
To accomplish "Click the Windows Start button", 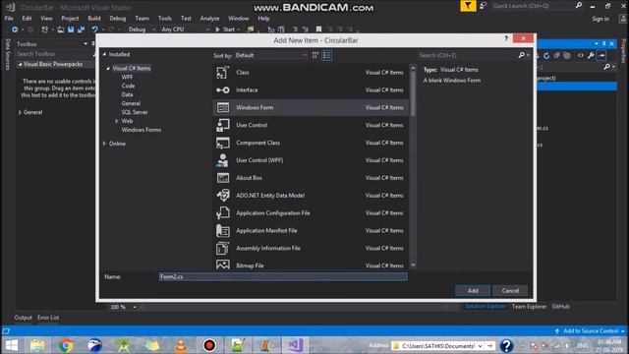I will pyautogui.click(x=11, y=345).
